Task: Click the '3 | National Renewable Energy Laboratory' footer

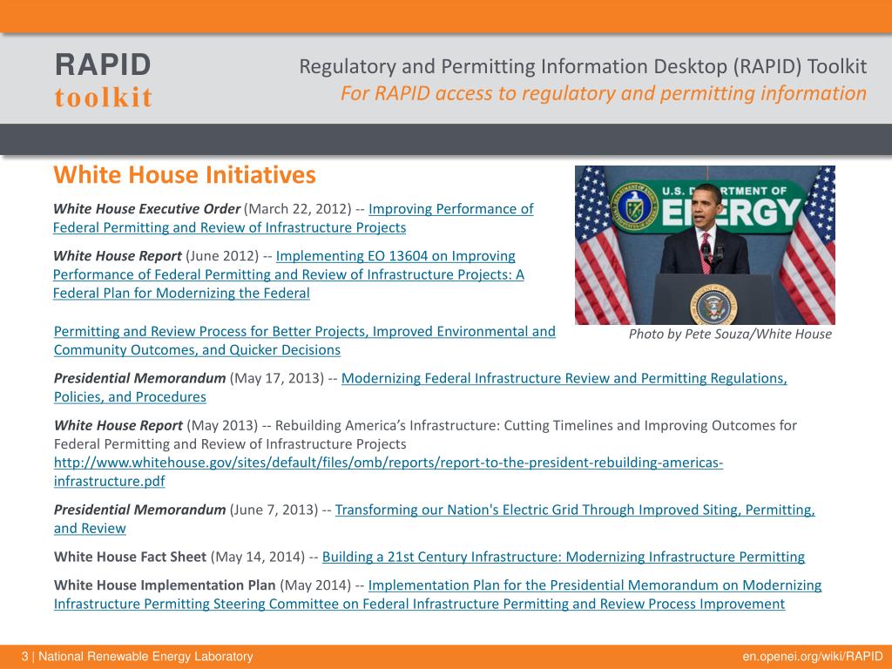Action: click(x=137, y=657)
